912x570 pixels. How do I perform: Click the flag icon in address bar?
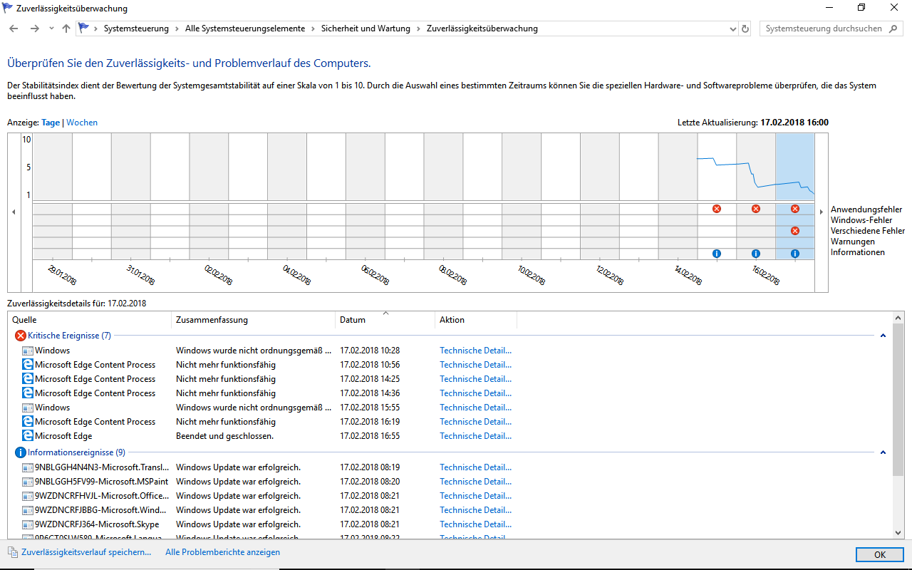(84, 28)
